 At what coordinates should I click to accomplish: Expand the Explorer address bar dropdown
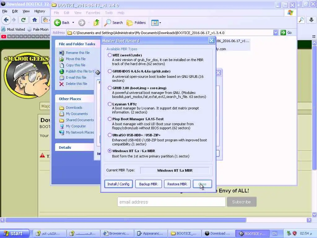pos(276,33)
